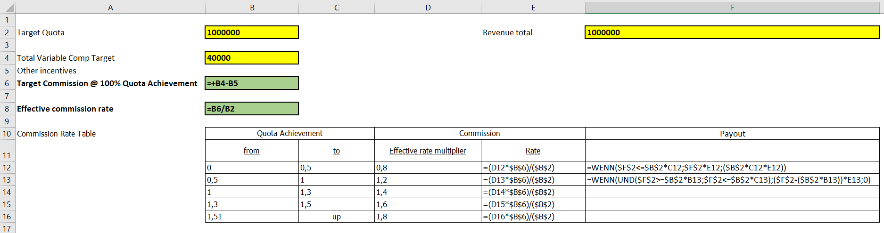884x233 pixels.
Task: Select the Total Variable Comp Target value 40000
Action: (x=252, y=58)
